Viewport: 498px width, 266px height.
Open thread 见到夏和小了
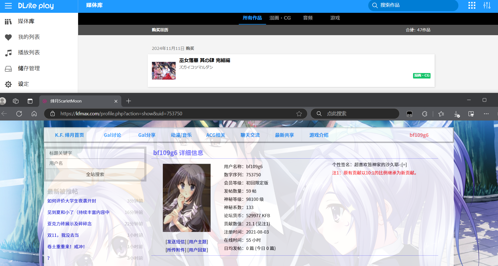[x=78, y=212]
